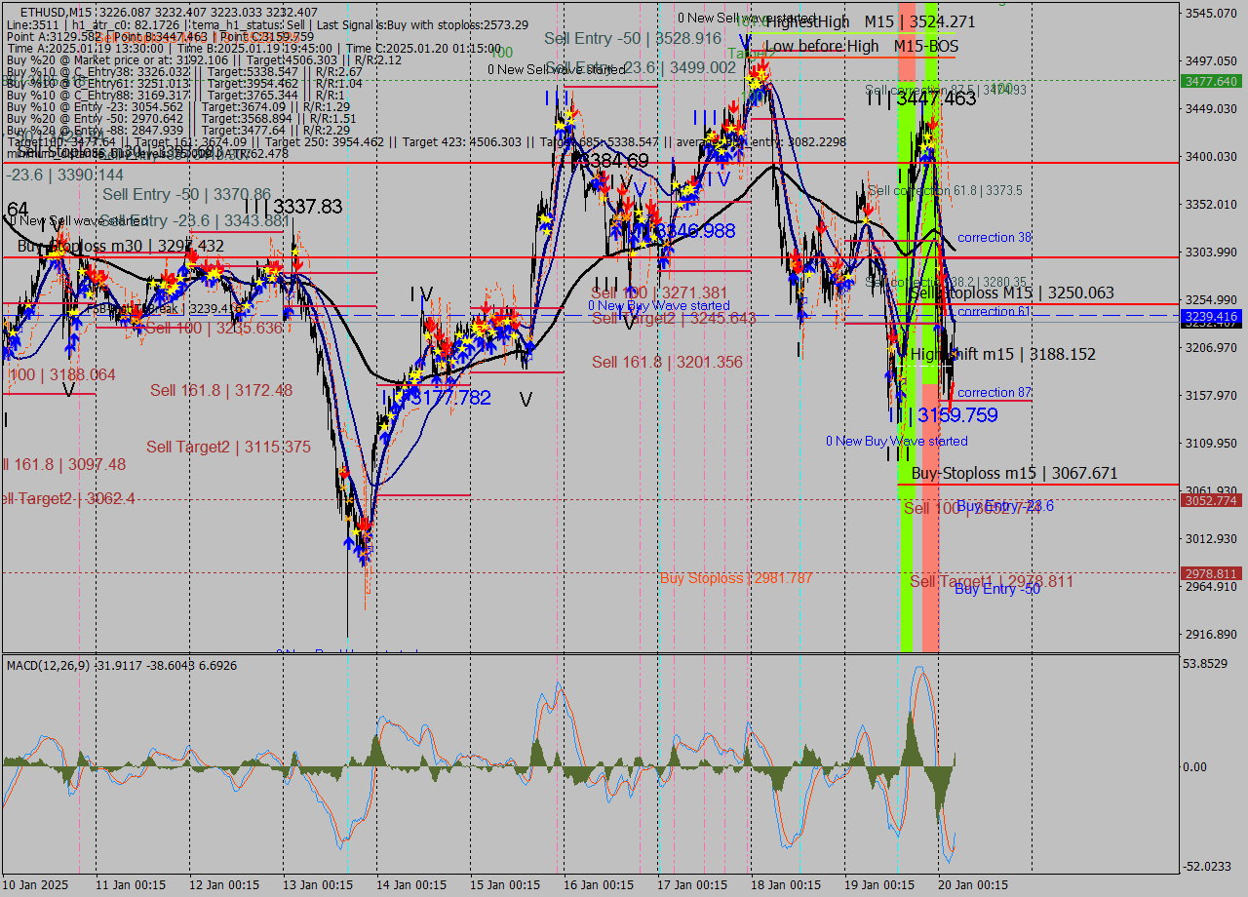
Task: Click the red 3052.774 price tag
Action: (1210, 500)
